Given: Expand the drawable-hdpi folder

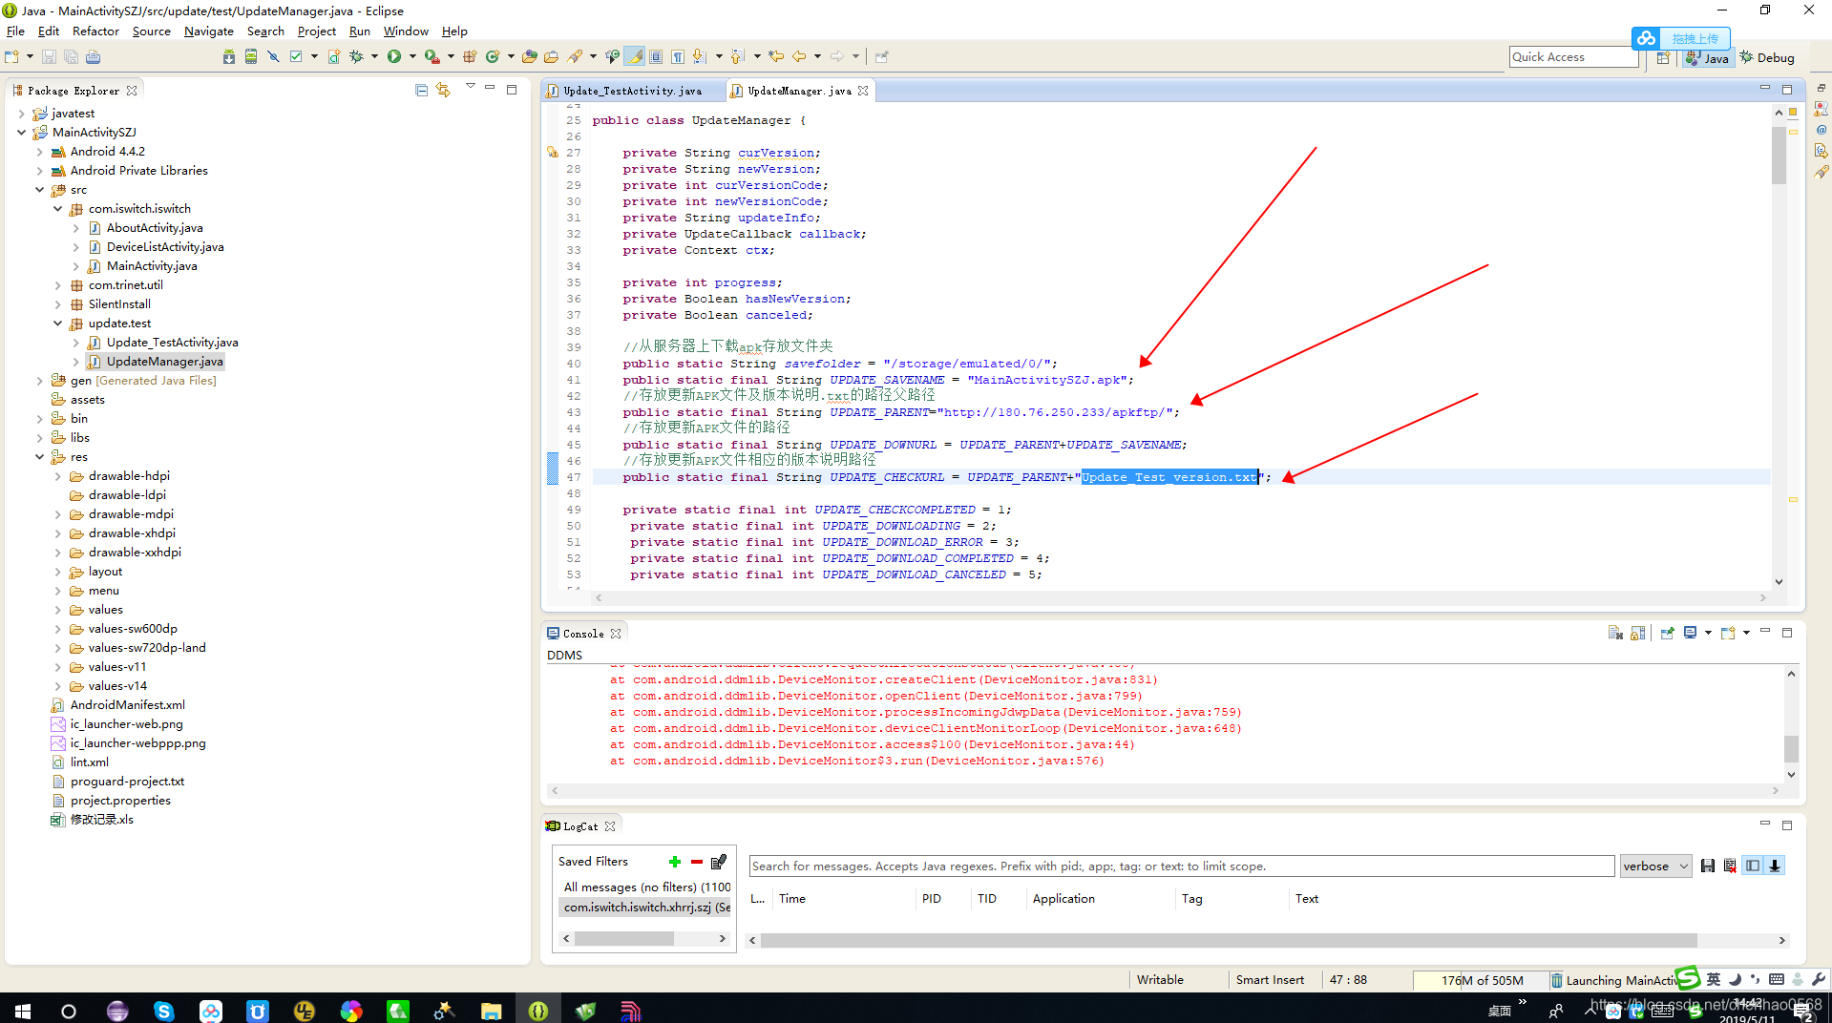Looking at the screenshot, I should coord(57,476).
